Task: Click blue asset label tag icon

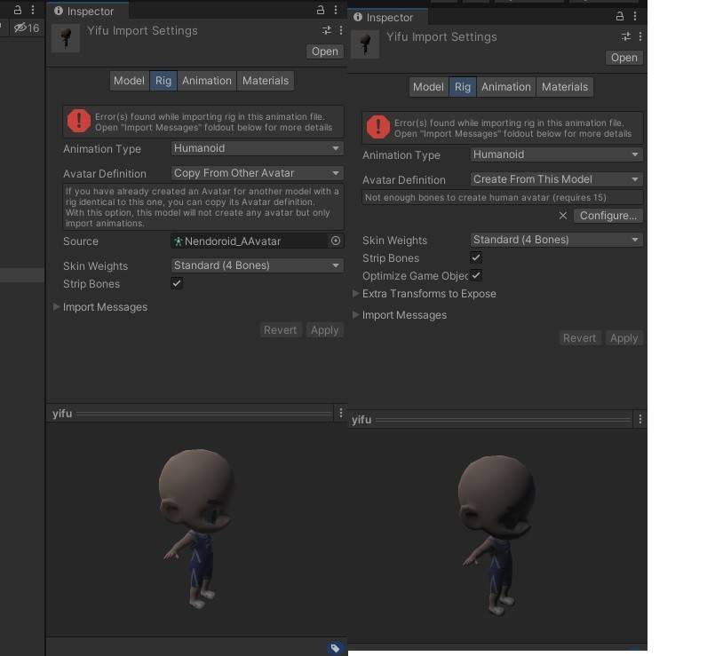Action: point(335,648)
